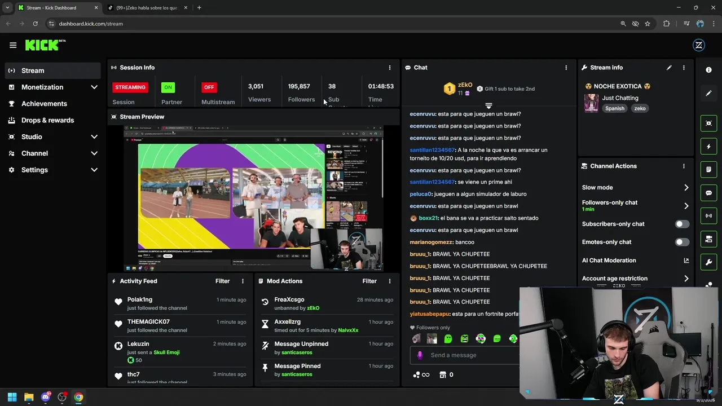The width and height of the screenshot is (722, 406).
Task: Click Skull Emoji link in Activity Feed
Action: click(x=166, y=352)
